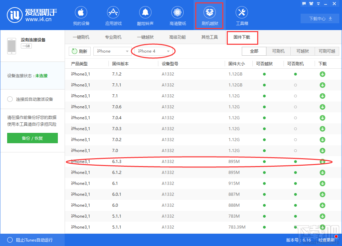Switch to 一键刷机 tab
342x246 pixels.
[x=81, y=37]
